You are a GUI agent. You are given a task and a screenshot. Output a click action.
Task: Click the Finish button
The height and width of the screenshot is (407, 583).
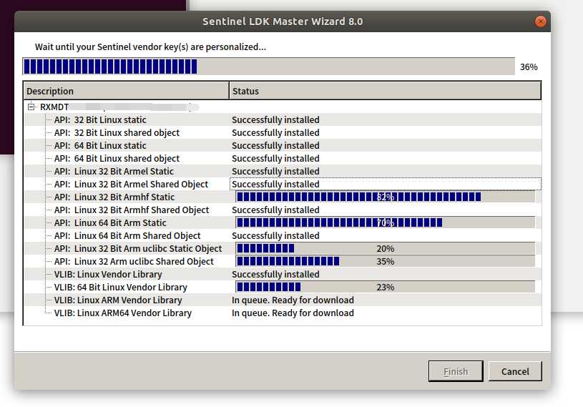456,371
